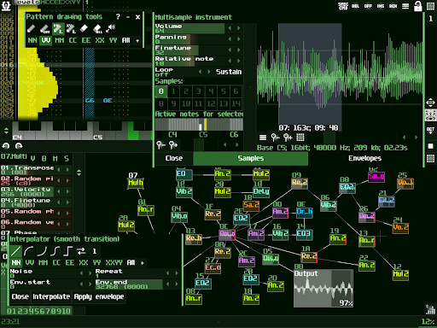
Task: Decrease Relative note with left arrow
Action: tap(230, 61)
